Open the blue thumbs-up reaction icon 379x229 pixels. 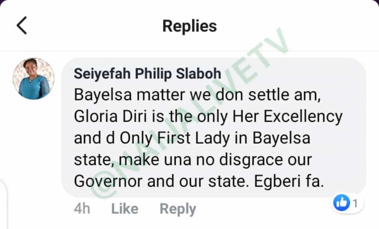[x=342, y=202]
